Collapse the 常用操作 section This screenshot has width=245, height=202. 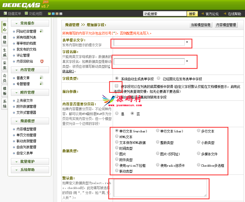(x=30, y=23)
